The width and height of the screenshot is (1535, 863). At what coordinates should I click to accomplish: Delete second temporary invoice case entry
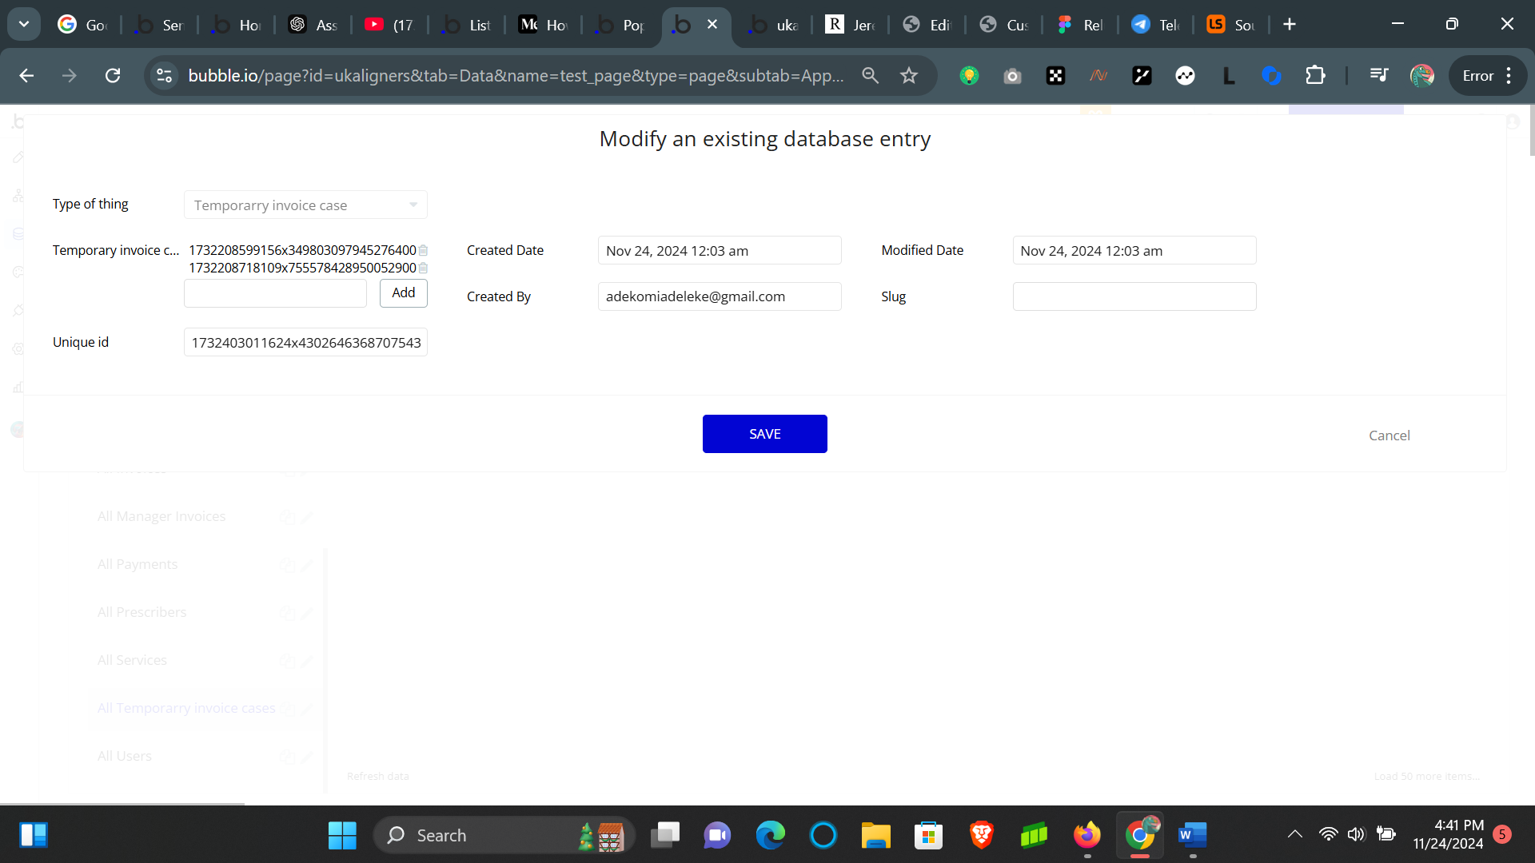[423, 268]
